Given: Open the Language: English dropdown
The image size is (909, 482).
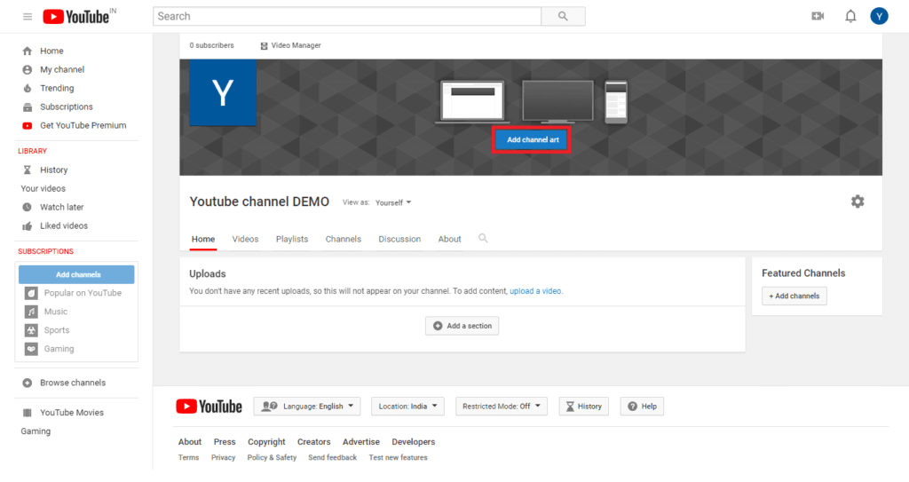Looking at the screenshot, I should click(x=307, y=406).
